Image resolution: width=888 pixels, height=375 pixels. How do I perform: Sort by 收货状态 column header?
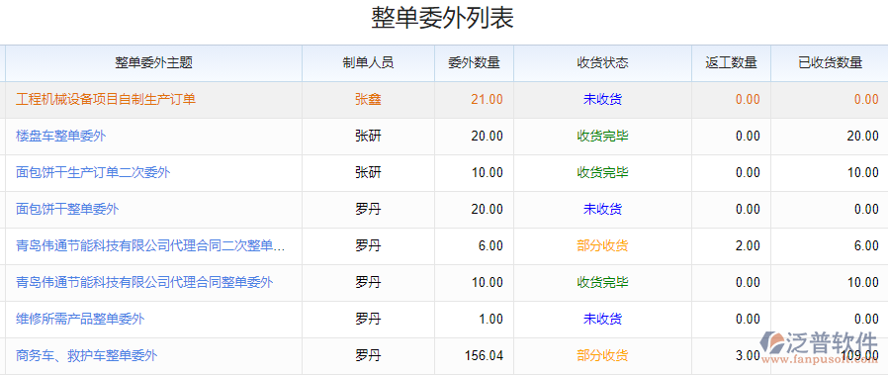(602, 63)
